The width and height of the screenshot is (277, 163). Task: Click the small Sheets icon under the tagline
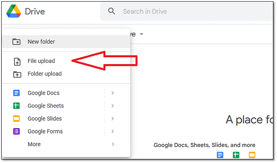(236, 155)
